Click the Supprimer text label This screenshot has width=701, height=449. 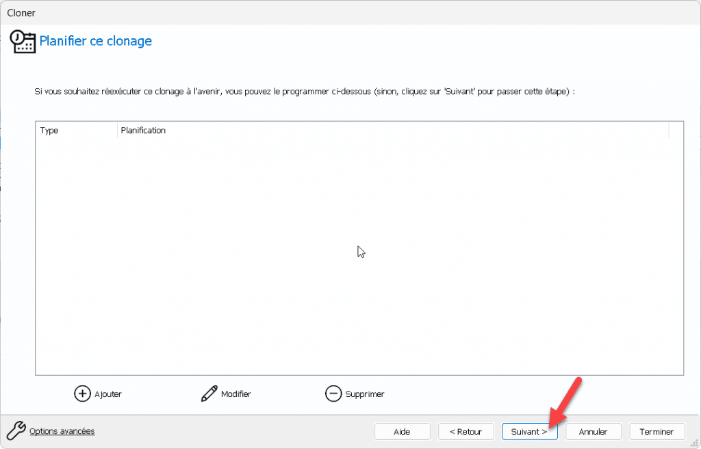click(x=365, y=394)
